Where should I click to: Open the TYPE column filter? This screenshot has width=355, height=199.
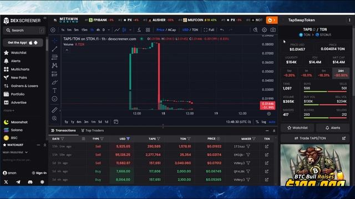(x=102, y=139)
